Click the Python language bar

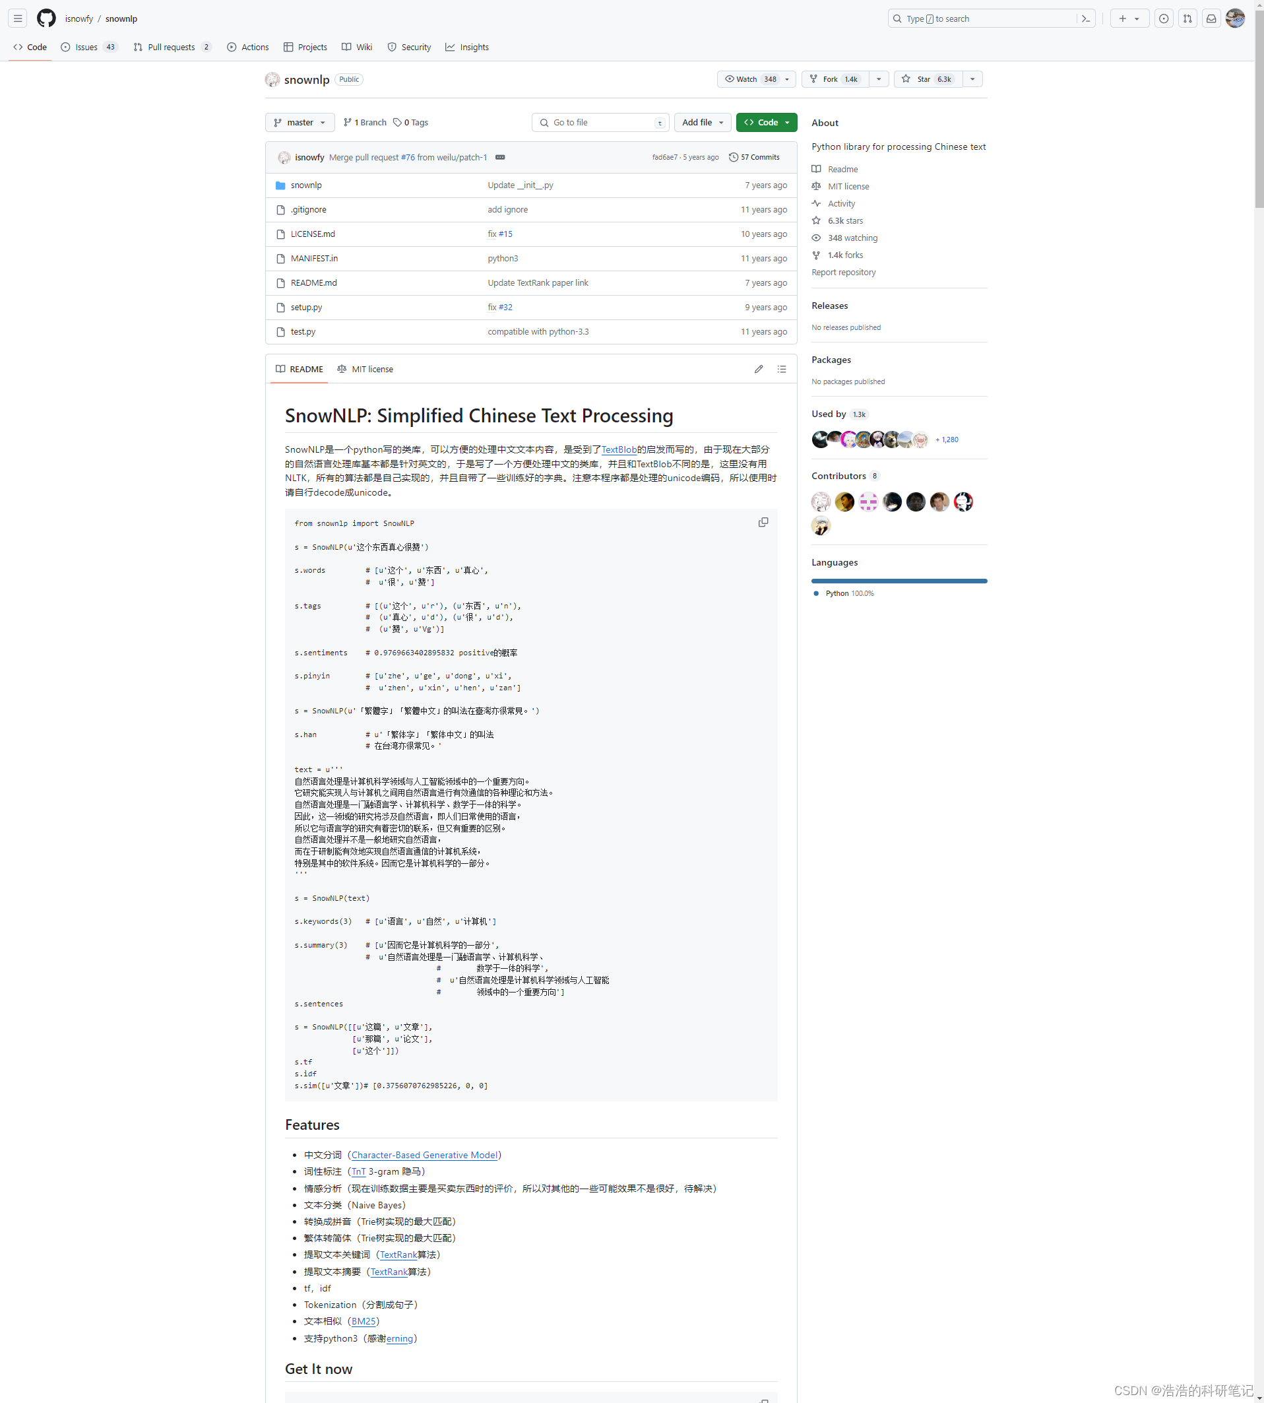pos(899,581)
